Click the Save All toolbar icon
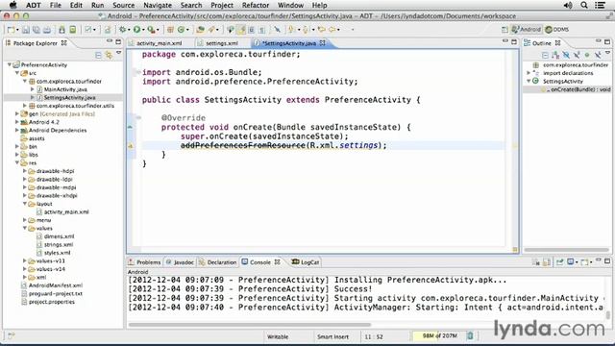The width and height of the screenshot is (615, 346). 37,30
